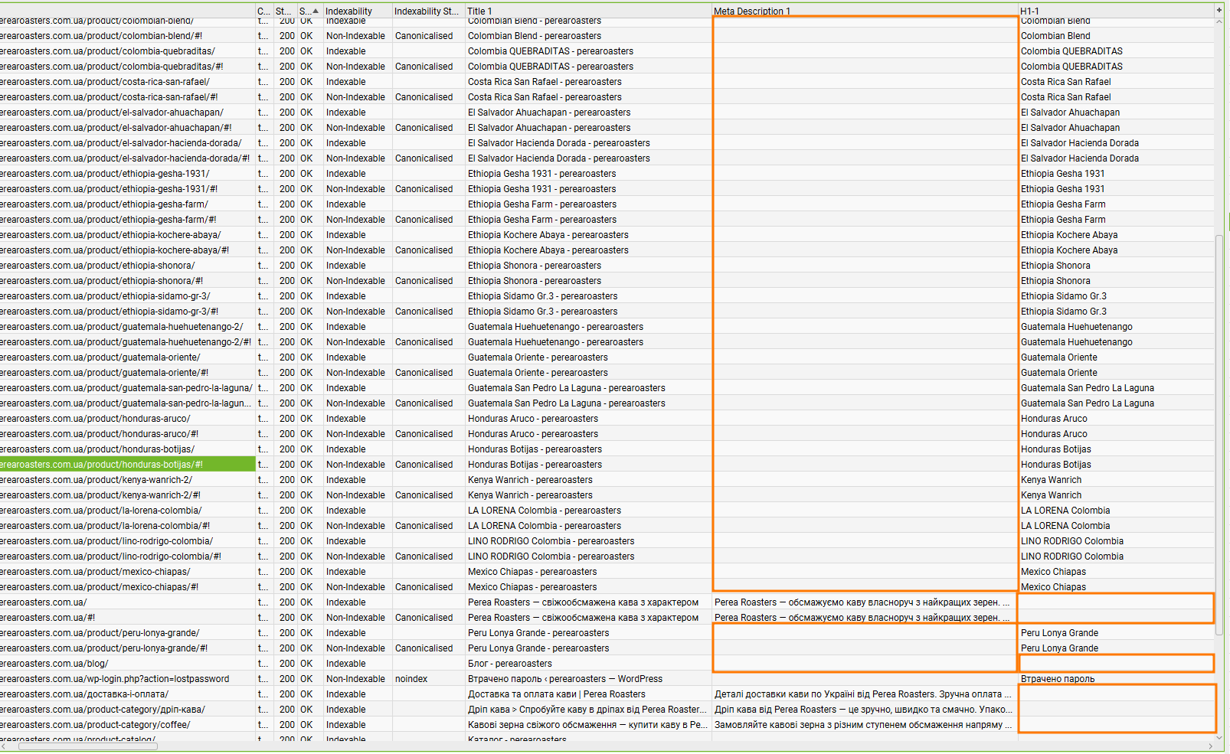Select the ethiopia-kochere-abaya/#! URL row

(x=115, y=250)
